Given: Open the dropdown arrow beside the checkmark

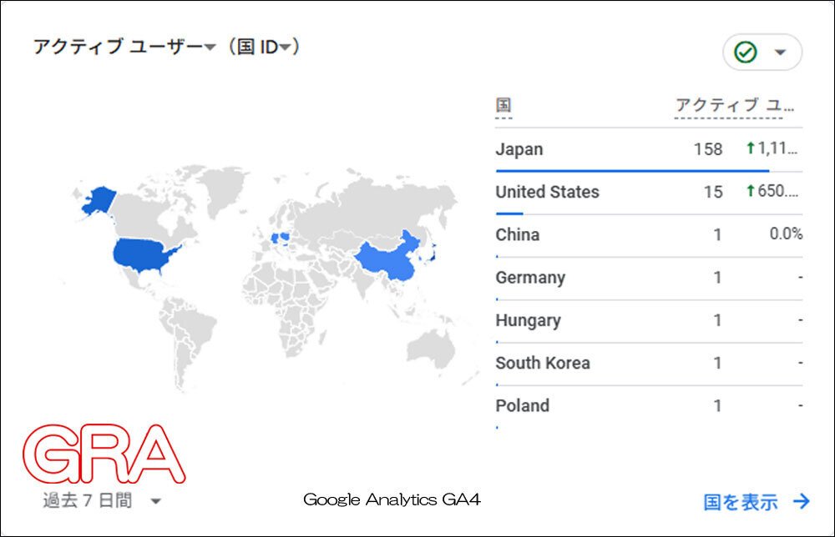Looking at the screenshot, I should [x=781, y=53].
